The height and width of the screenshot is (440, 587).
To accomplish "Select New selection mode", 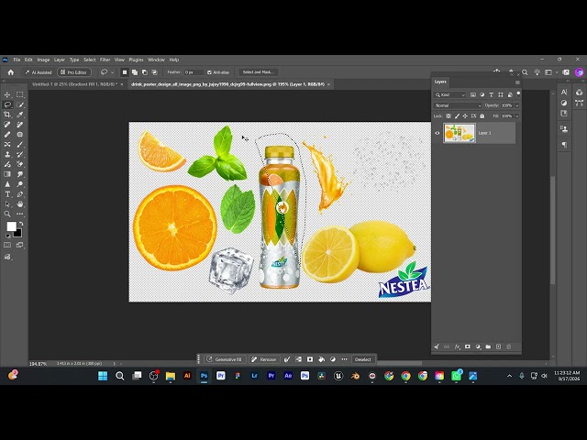I will pyautogui.click(x=125, y=72).
